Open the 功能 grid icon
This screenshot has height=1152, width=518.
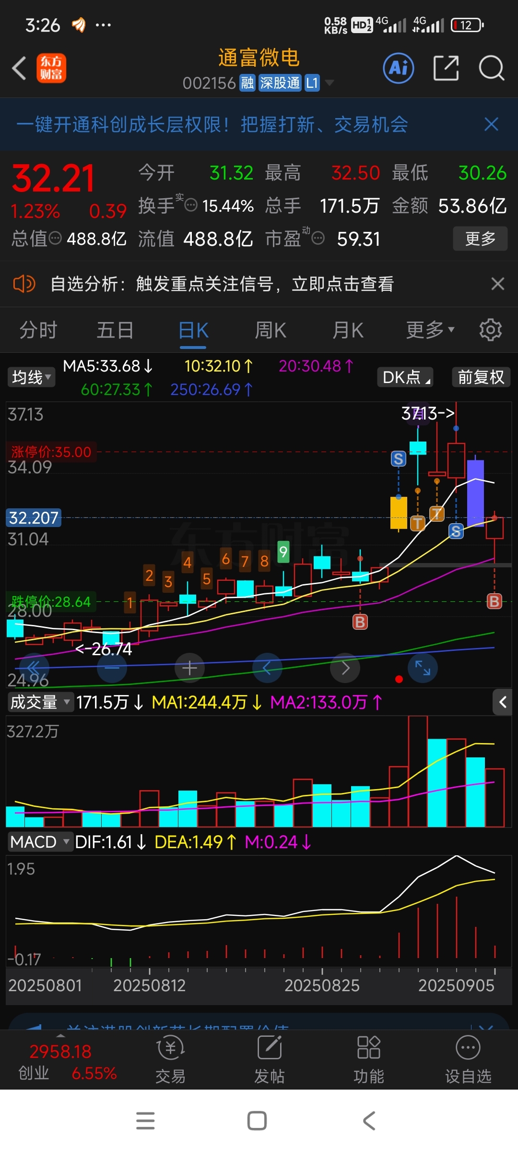point(369,1047)
